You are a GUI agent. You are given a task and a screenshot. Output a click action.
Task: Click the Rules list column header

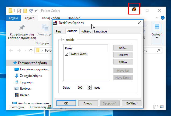85,48
